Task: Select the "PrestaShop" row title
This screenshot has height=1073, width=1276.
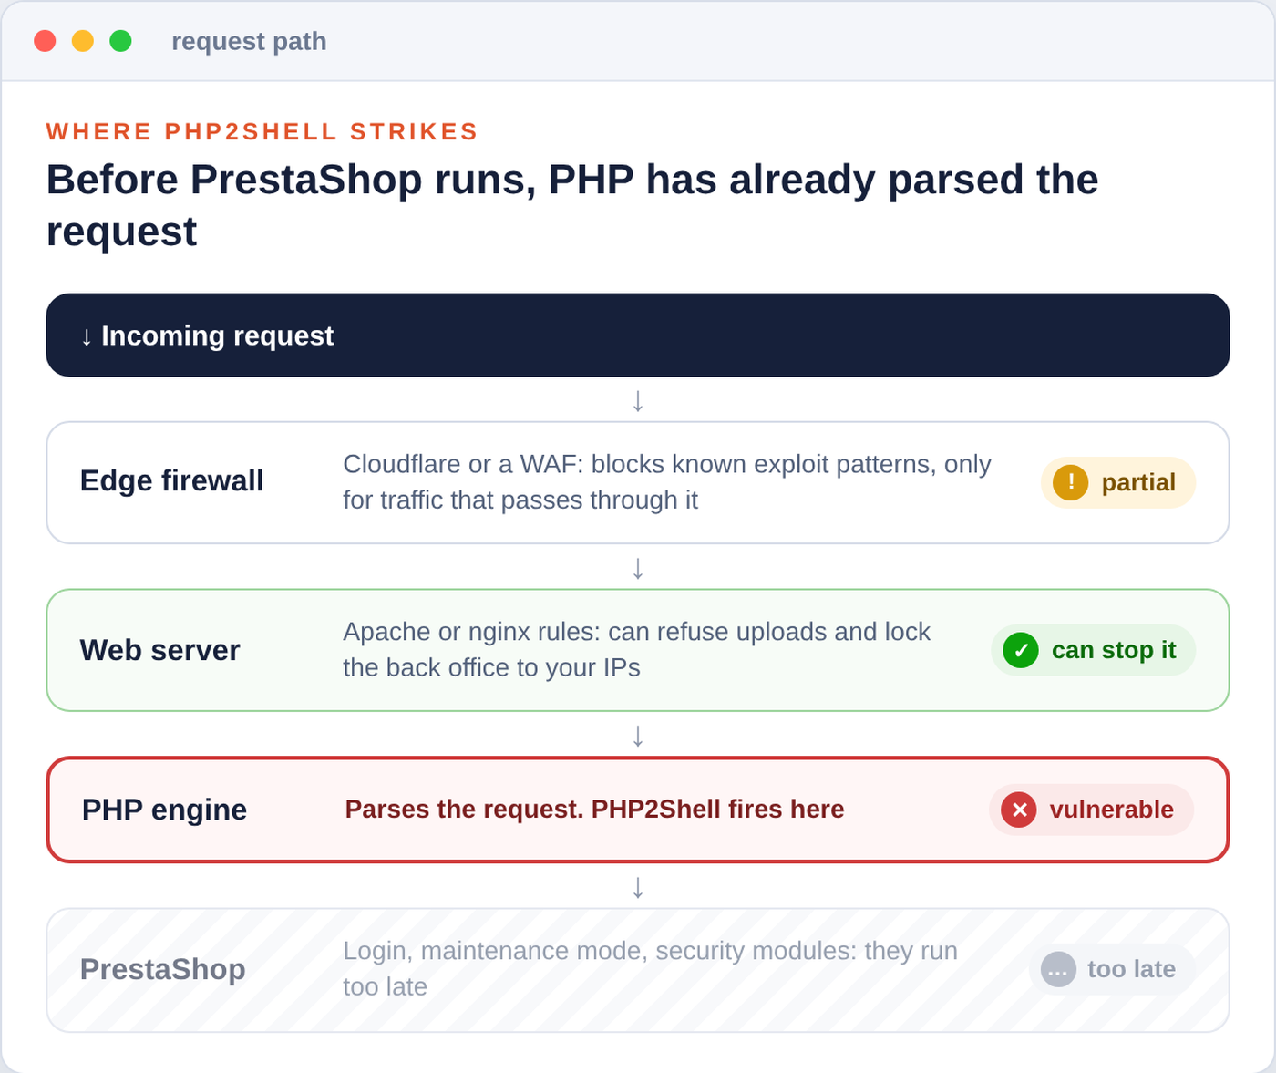Action: tap(163, 969)
